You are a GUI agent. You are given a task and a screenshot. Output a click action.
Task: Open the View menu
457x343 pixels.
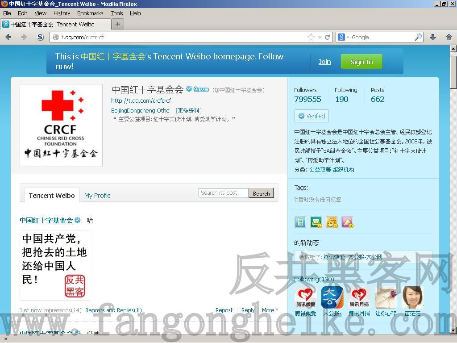pos(40,13)
